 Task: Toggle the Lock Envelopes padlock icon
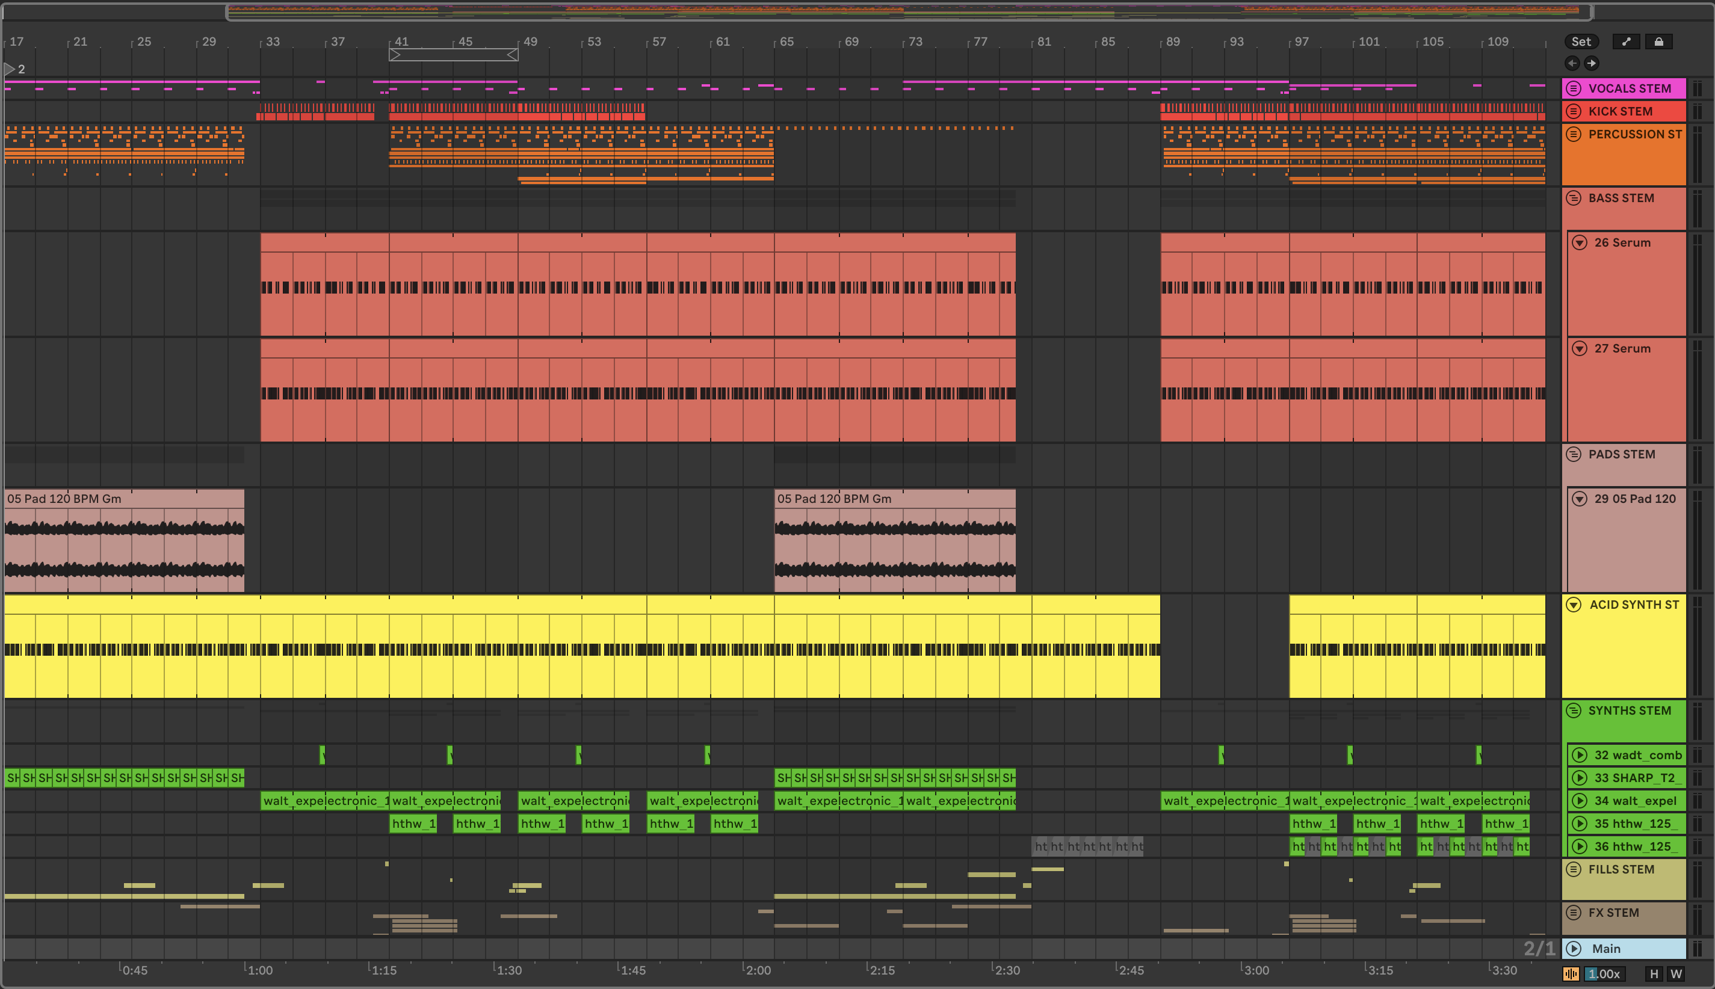click(1658, 42)
